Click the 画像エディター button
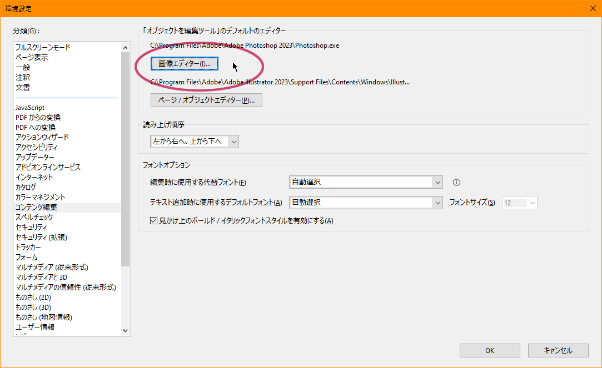This screenshot has width=602, height=368. click(x=184, y=64)
